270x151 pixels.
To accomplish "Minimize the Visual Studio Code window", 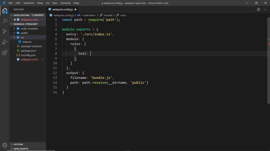I will [247, 3].
